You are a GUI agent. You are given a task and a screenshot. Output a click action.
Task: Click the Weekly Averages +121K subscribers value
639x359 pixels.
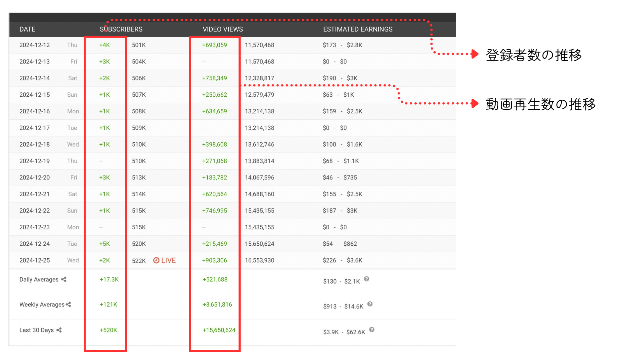tap(108, 304)
